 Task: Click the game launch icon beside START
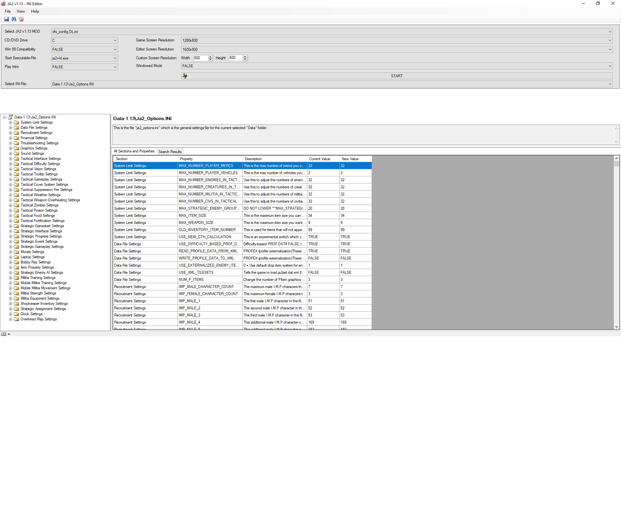click(x=185, y=76)
